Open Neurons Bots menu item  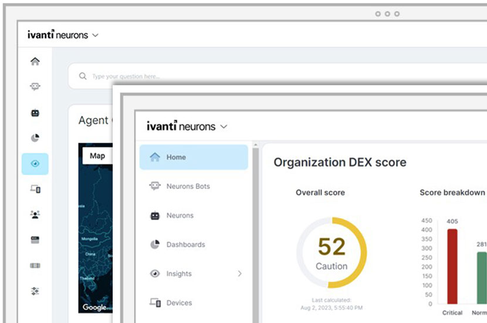188,186
